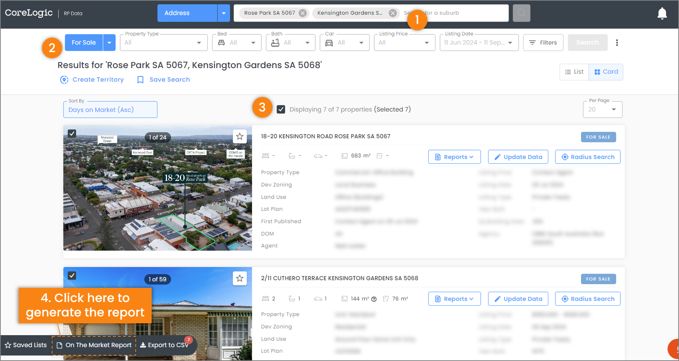The width and height of the screenshot is (679, 361).
Task: Open the Sort By Days on Market dropdown
Action: [110, 110]
